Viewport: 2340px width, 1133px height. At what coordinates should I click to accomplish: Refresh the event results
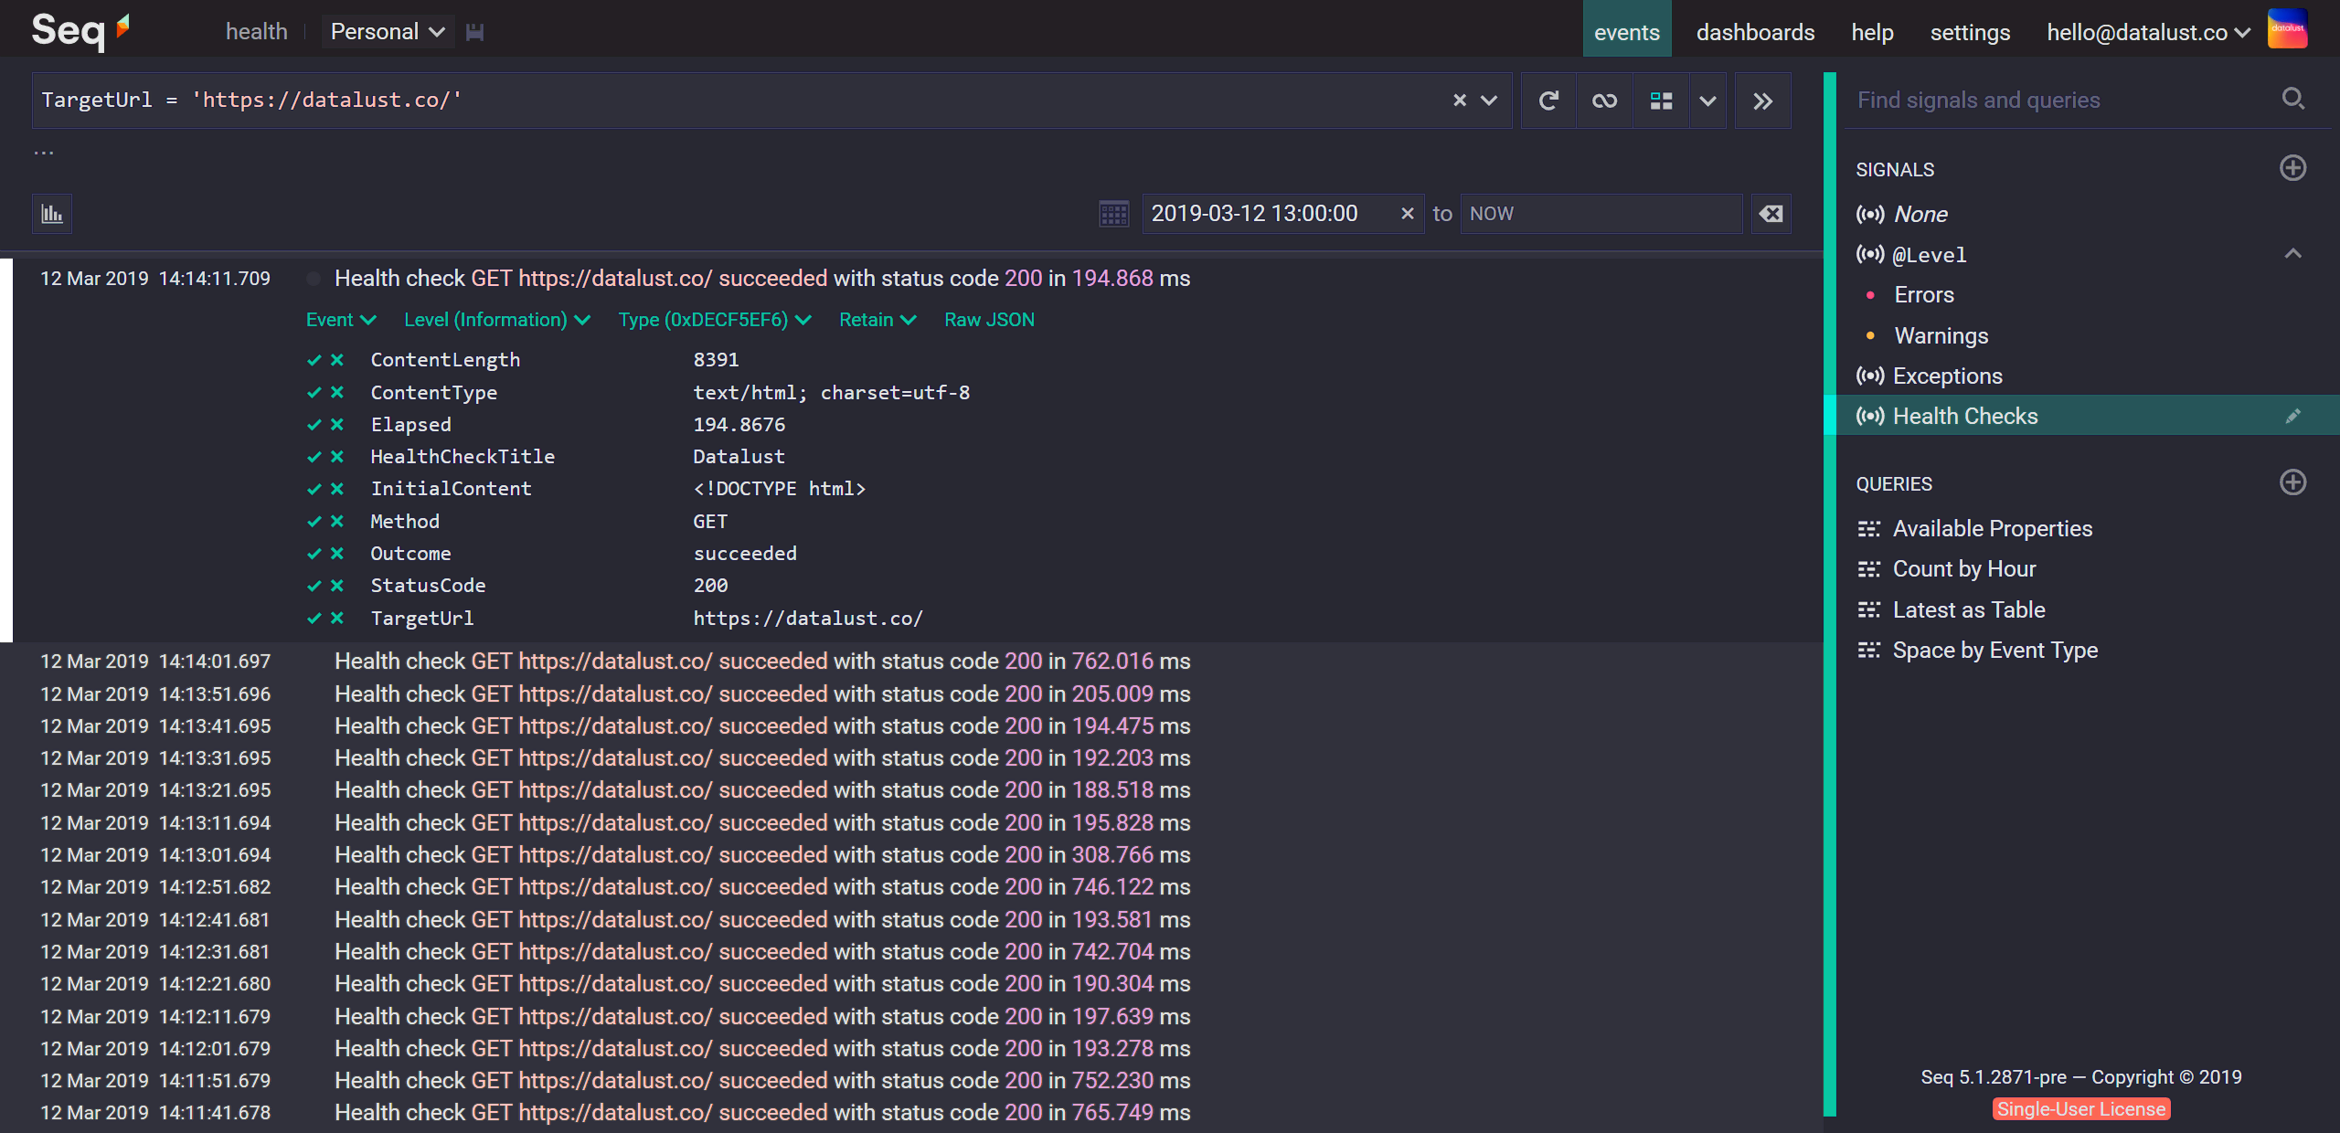(x=1548, y=101)
